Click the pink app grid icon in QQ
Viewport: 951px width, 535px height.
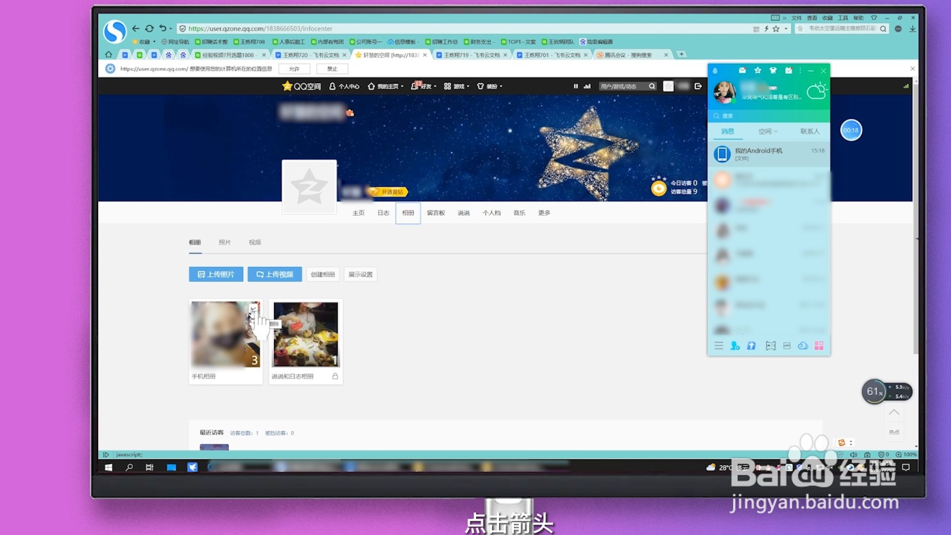(x=819, y=345)
